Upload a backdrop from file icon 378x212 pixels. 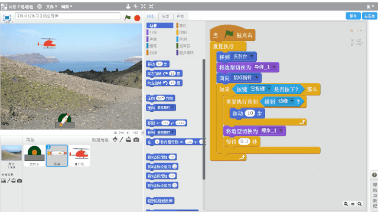point(14,181)
